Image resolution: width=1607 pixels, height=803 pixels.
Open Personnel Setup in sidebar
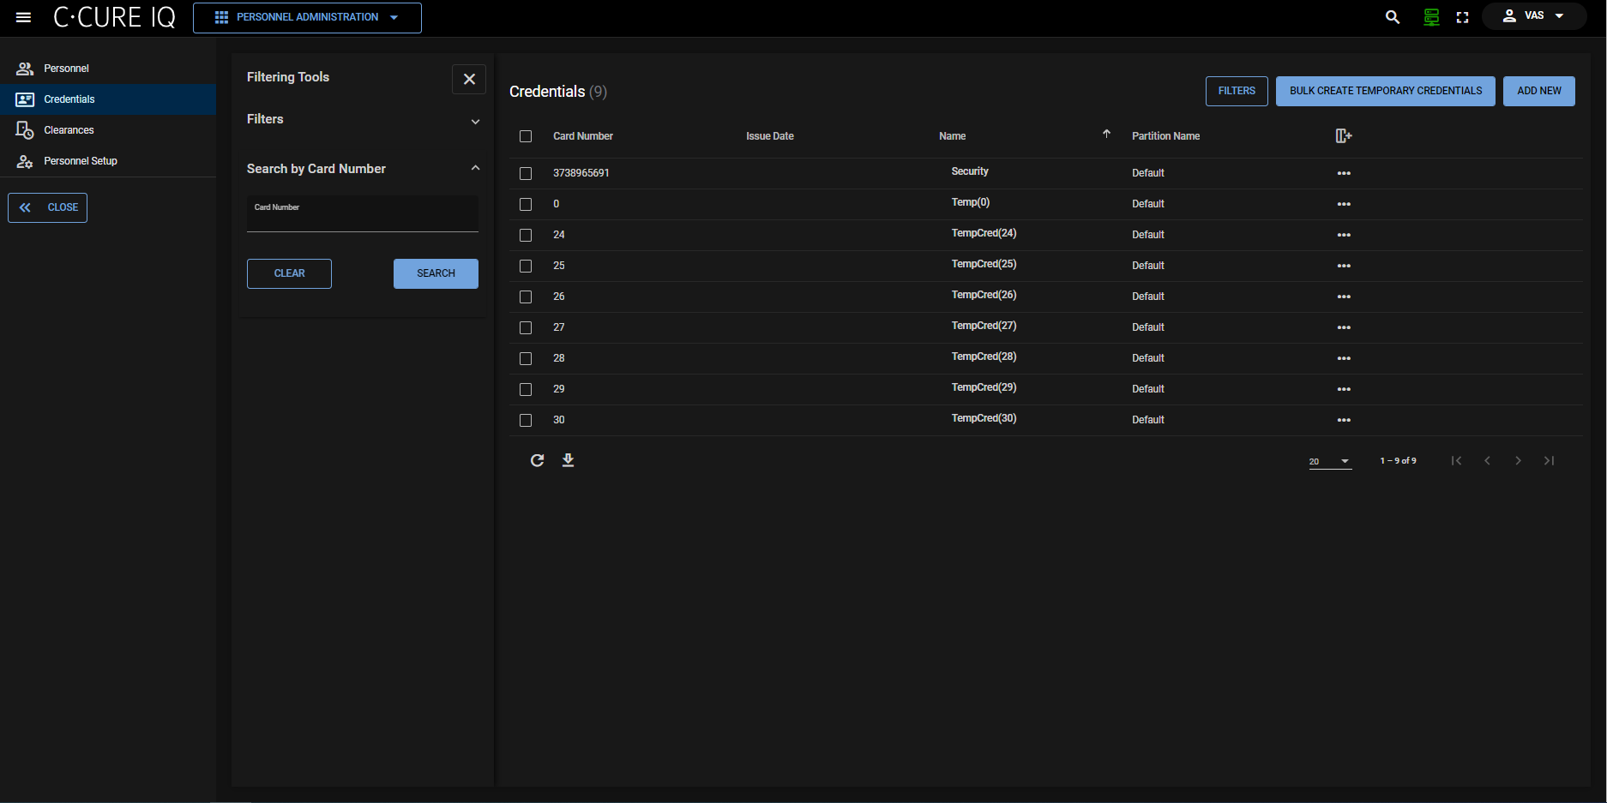pos(80,161)
